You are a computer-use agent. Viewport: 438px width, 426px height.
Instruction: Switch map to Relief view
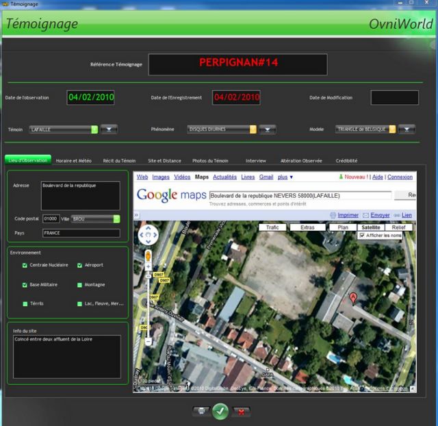click(398, 227)
